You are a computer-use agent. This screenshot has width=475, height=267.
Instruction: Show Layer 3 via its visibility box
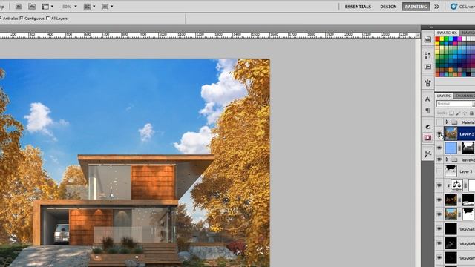point(439,171)
